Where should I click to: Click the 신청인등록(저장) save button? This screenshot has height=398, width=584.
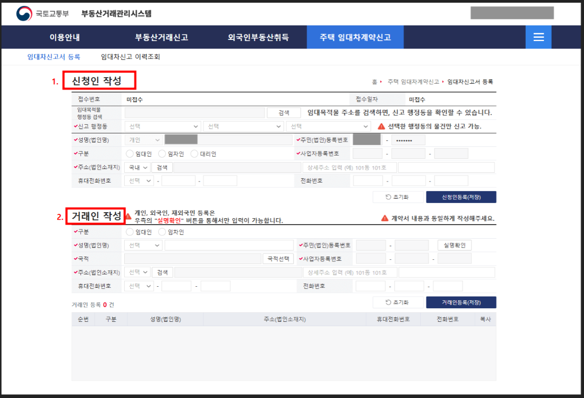(461, 197)
